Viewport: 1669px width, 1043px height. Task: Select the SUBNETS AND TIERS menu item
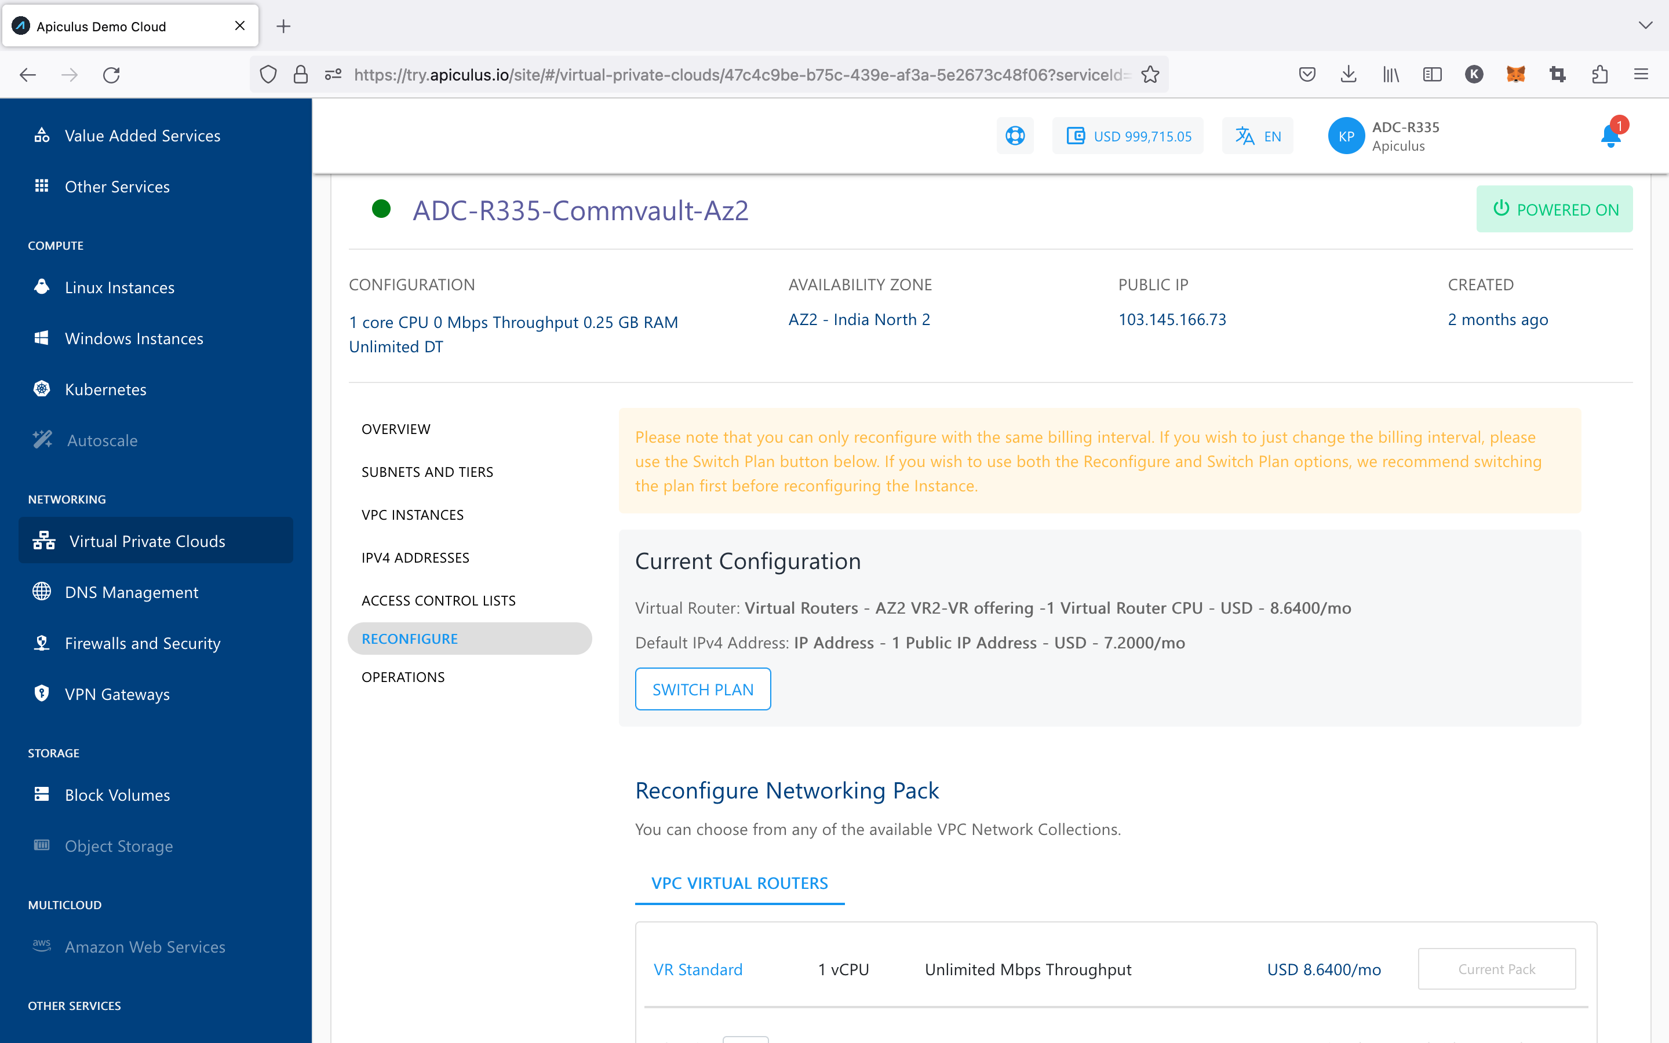(x=427, y=471)
